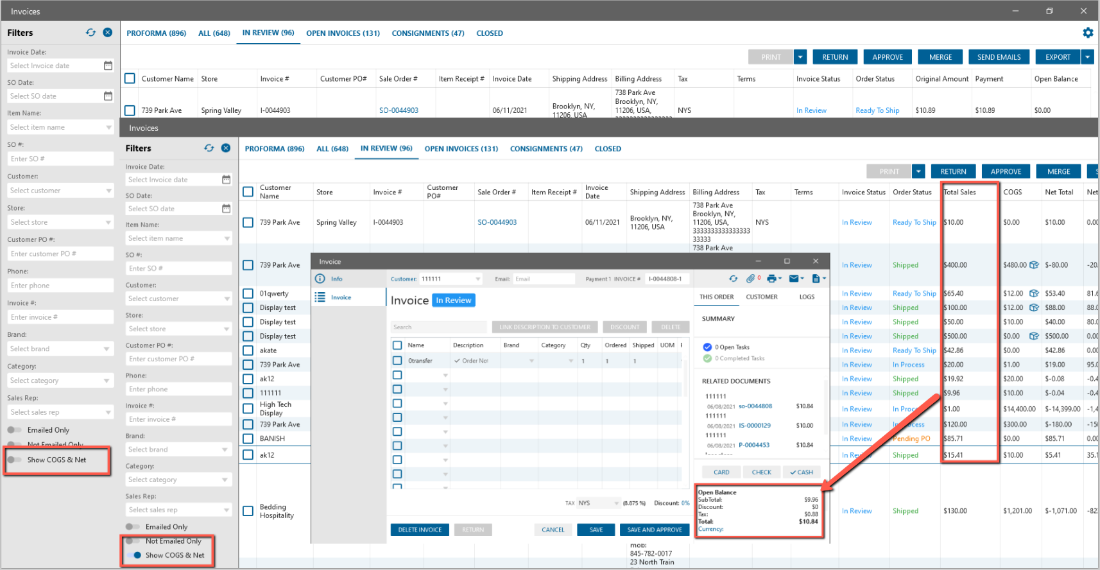
Task: Open calendar picker for outer Invoice Date
Action: (x=108, y=65)
